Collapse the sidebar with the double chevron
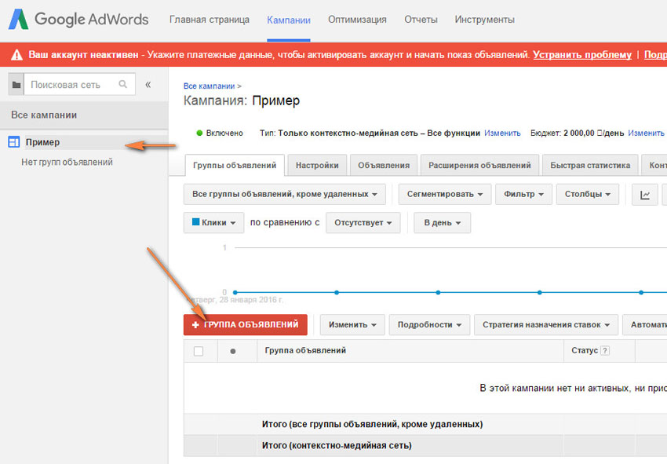This screenshot has height=464, width=667. (x=148, y=84)
